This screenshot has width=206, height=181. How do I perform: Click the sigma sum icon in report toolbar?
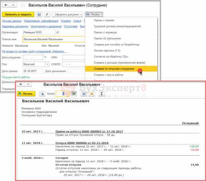point(102,94)
